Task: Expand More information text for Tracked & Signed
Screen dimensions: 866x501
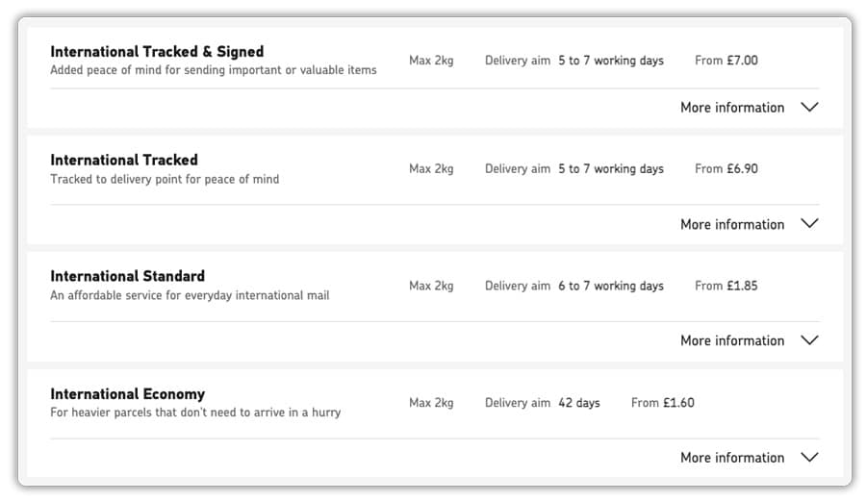Action: [732, 108]
